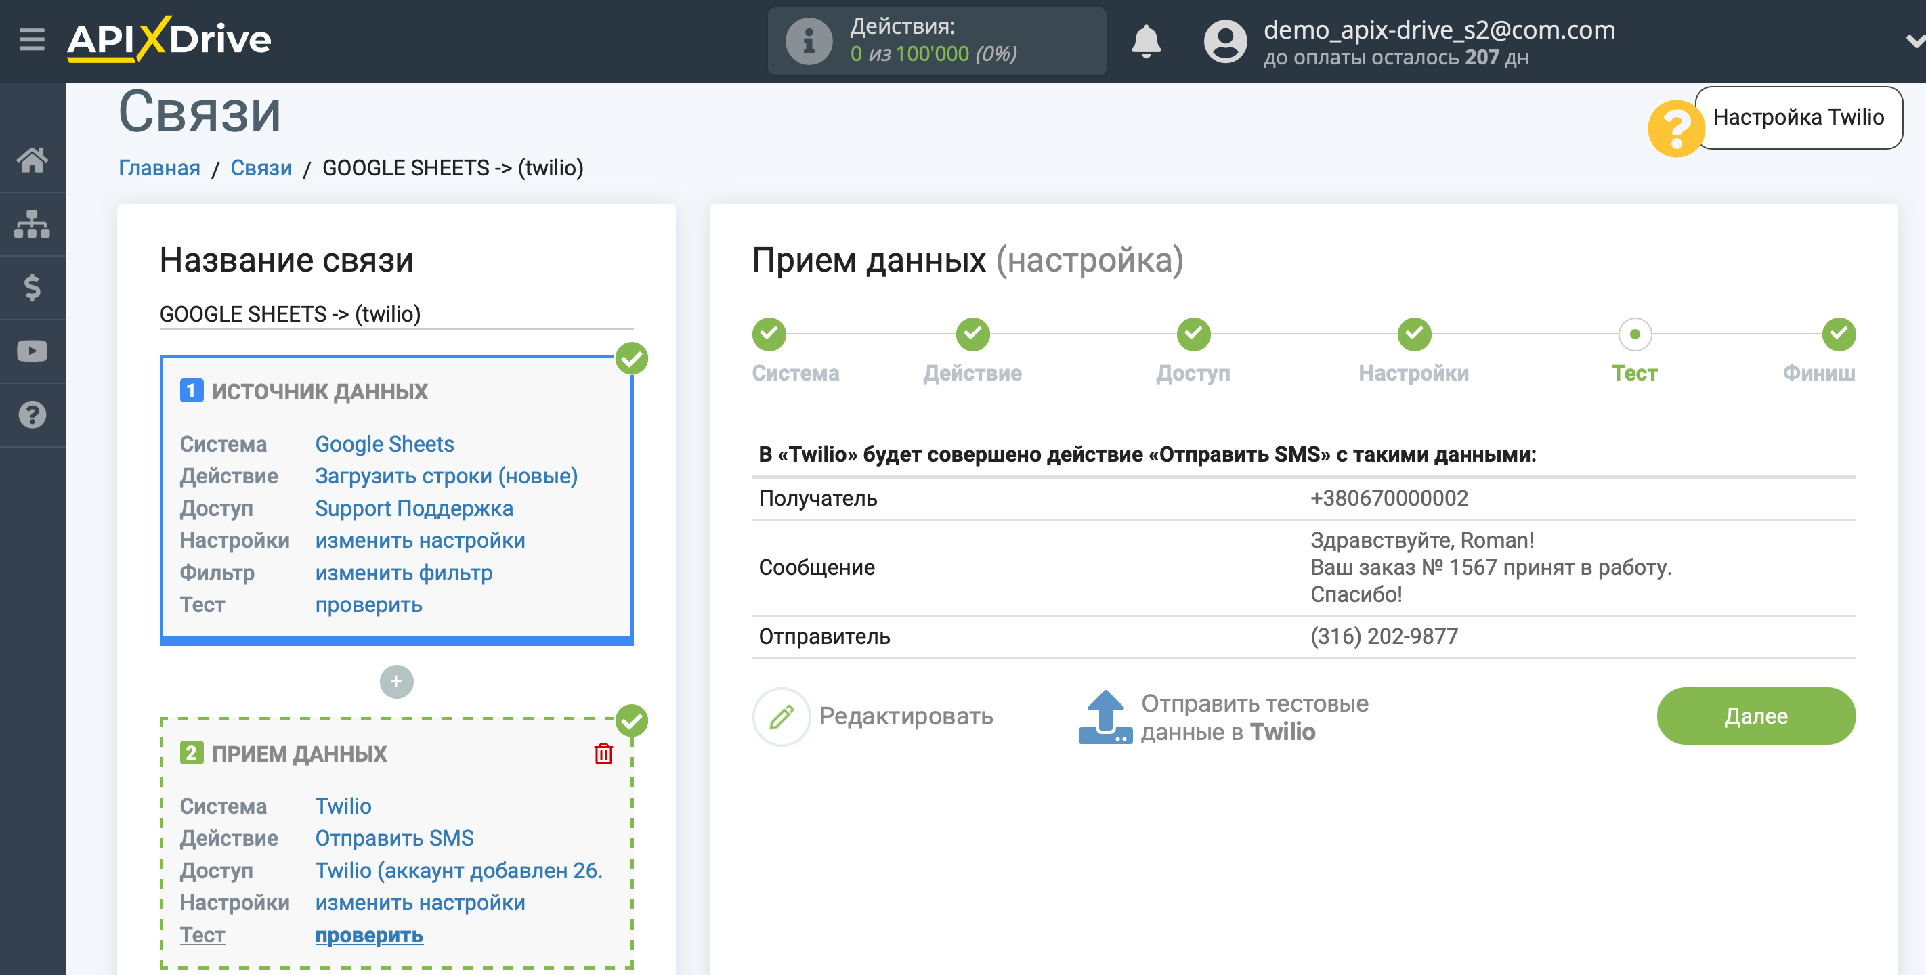This screenshot has height=975, width=1926.
Task: Open Twilio account access link
Action: [458, 870]
